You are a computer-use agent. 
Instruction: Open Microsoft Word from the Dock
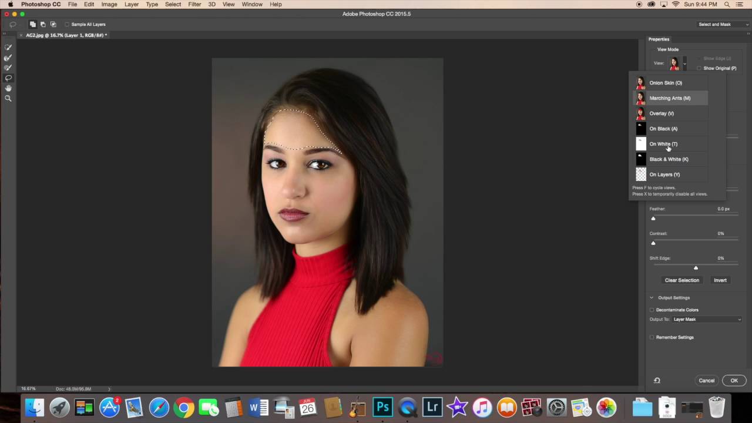[258, 407]
